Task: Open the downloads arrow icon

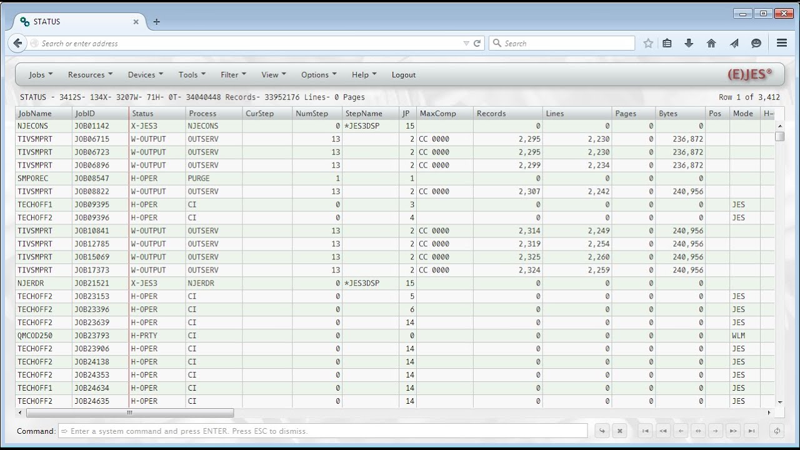Action: click(689, 43)
